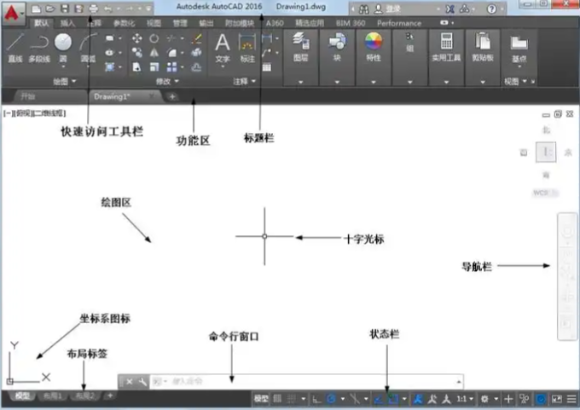Toggle snap mode in status bar

coord(292,399)
